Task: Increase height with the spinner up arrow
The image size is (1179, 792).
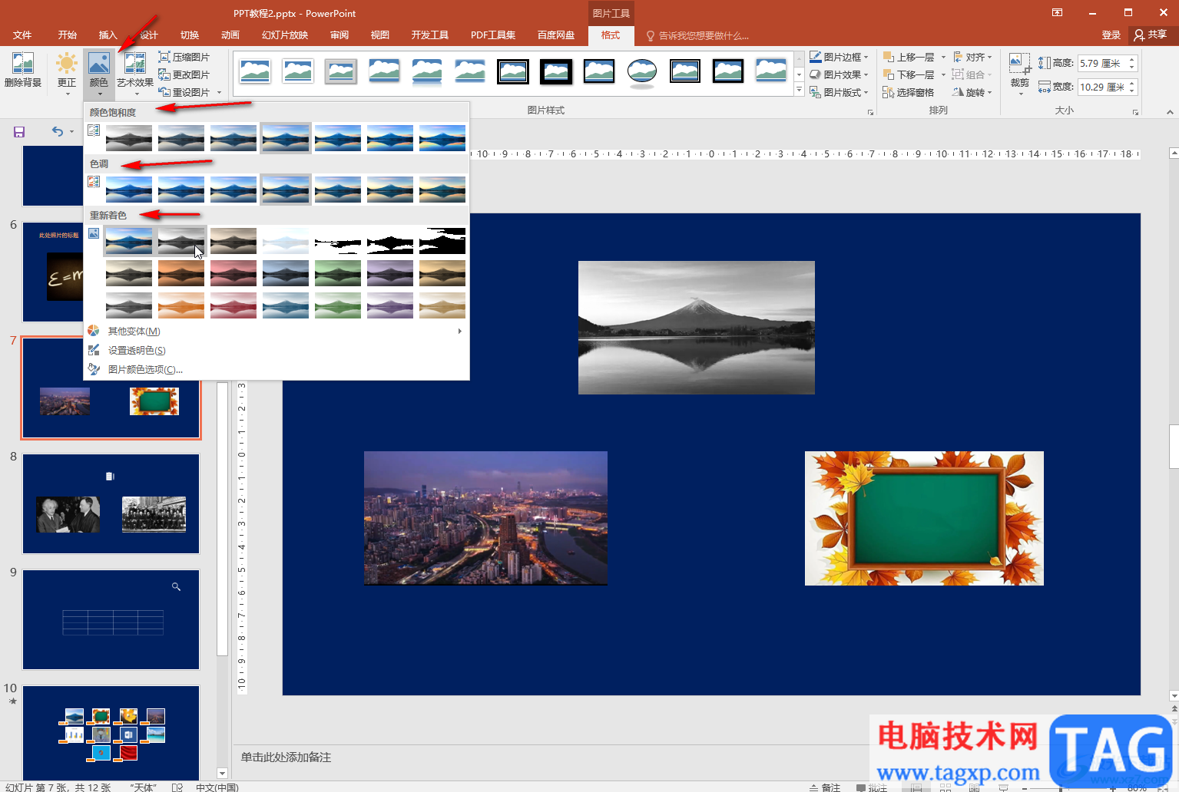Action: tap(1132, 59)
